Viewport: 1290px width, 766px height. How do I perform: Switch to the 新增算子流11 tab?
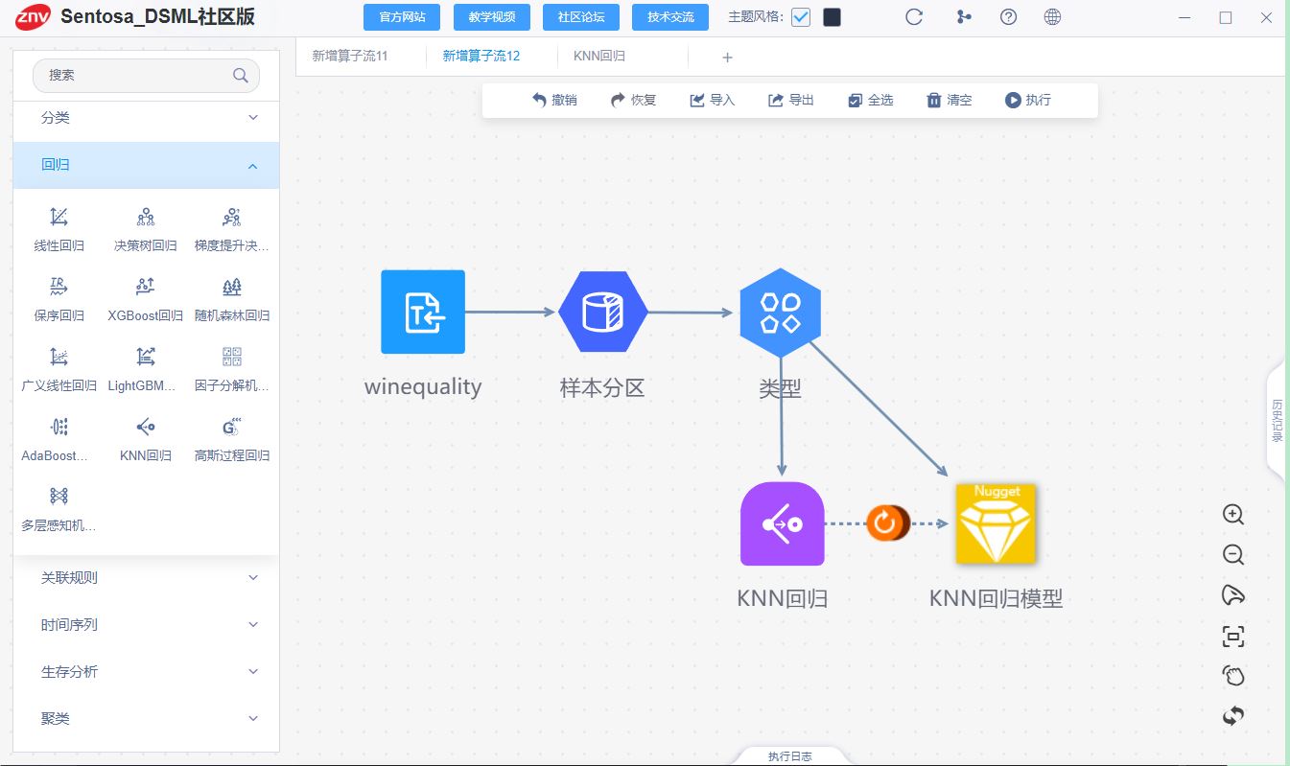350,57
